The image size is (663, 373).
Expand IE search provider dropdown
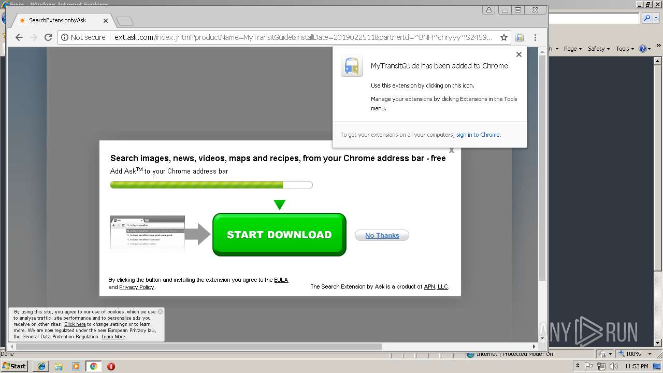coord(655,18)
